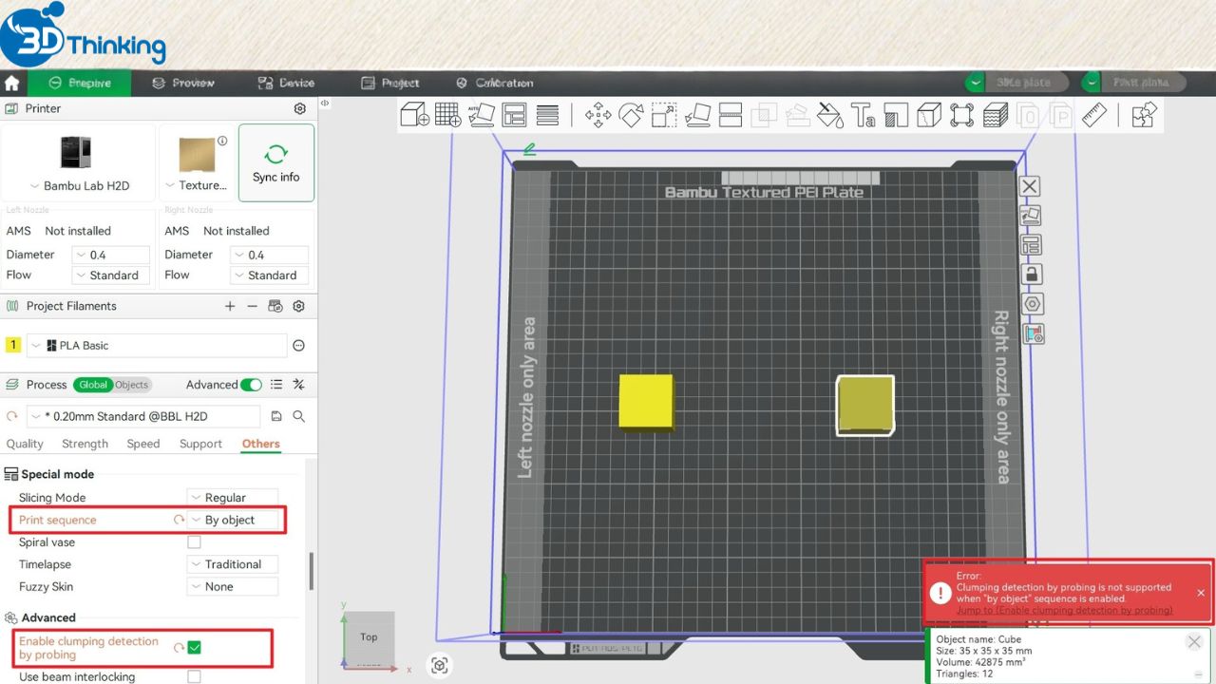This screenshot has width=1216, height=684.
Task: Open Printer settings gear icon
Action: point(300,109)
